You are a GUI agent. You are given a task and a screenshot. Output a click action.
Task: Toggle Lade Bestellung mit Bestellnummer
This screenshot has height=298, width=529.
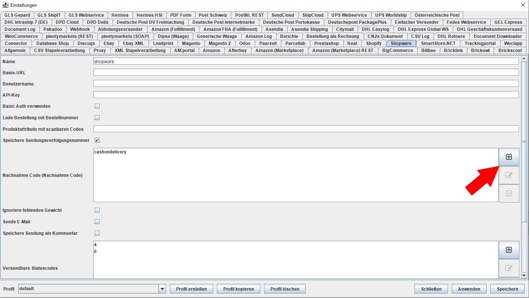click(97, 118)
